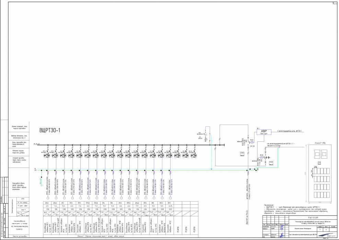Click the upper motorized breaker M symbol
Image resolution: width=339 pixels, height=240 pixels.
coord(252,142)
